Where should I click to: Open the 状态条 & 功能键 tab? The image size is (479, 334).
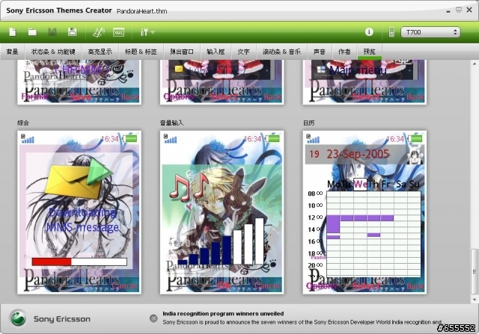[x=53, y=52]
